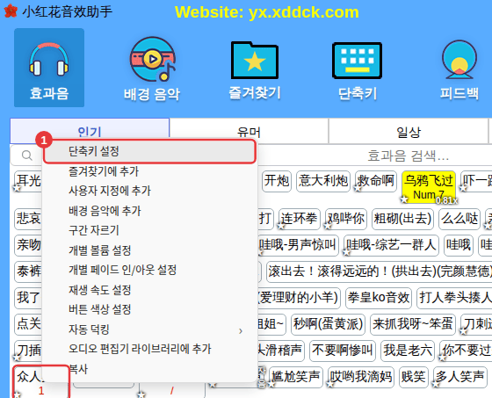This screenshot has height=398, width=492.
Task: Play the 哇哦-男声惊叫 sound effect
Action: [298, 245]
